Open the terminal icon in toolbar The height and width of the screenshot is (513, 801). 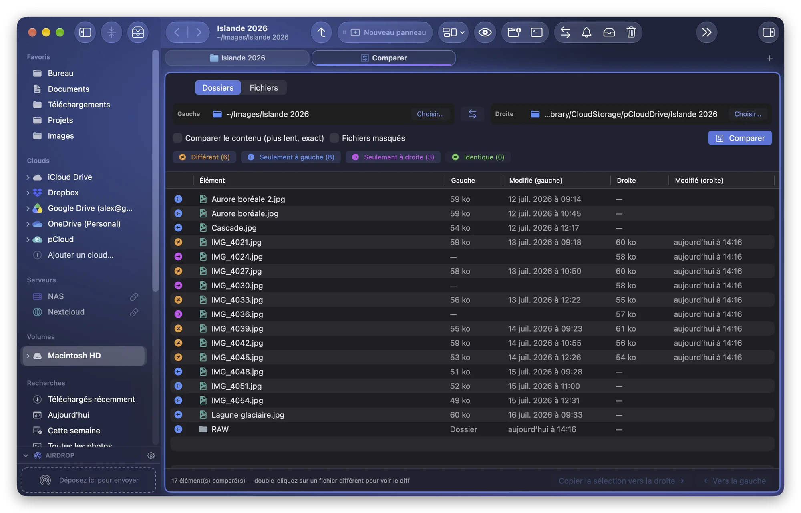pyautogui.click(x=536, y=32)
